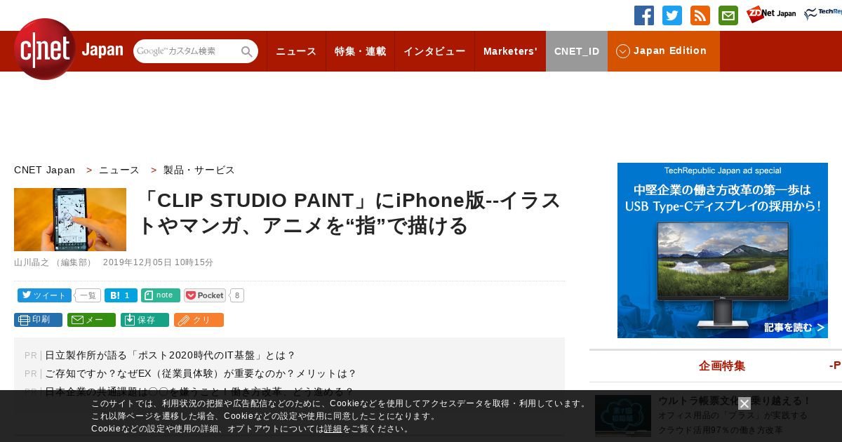Save article to Pocket

pyautogui.click(x=205, y=295)
